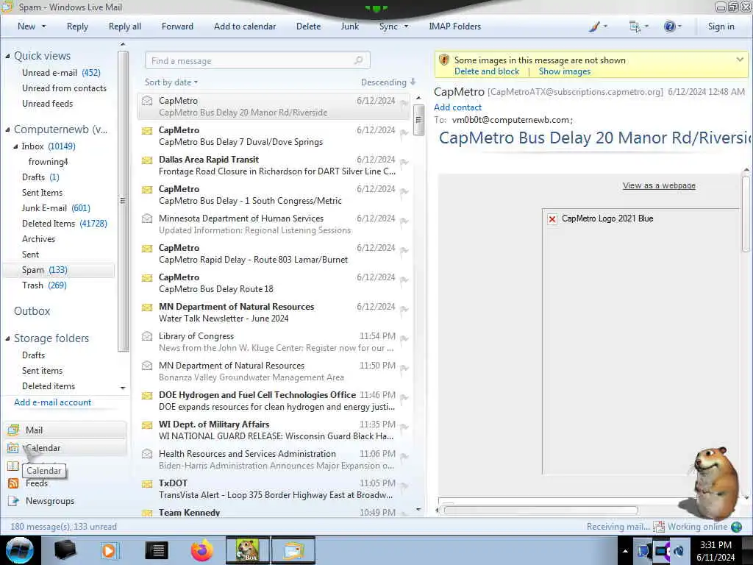This screenshot has width=753, height=565.
Task: Click Reply in the toolbar
Action: coord(77,26)
